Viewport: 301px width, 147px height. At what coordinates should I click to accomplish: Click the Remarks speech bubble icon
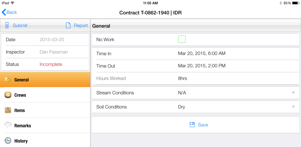(x=8, y=125)
